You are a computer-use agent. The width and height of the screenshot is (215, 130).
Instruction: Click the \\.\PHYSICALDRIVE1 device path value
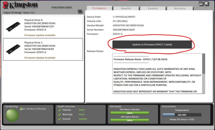(x=124, y=17)
